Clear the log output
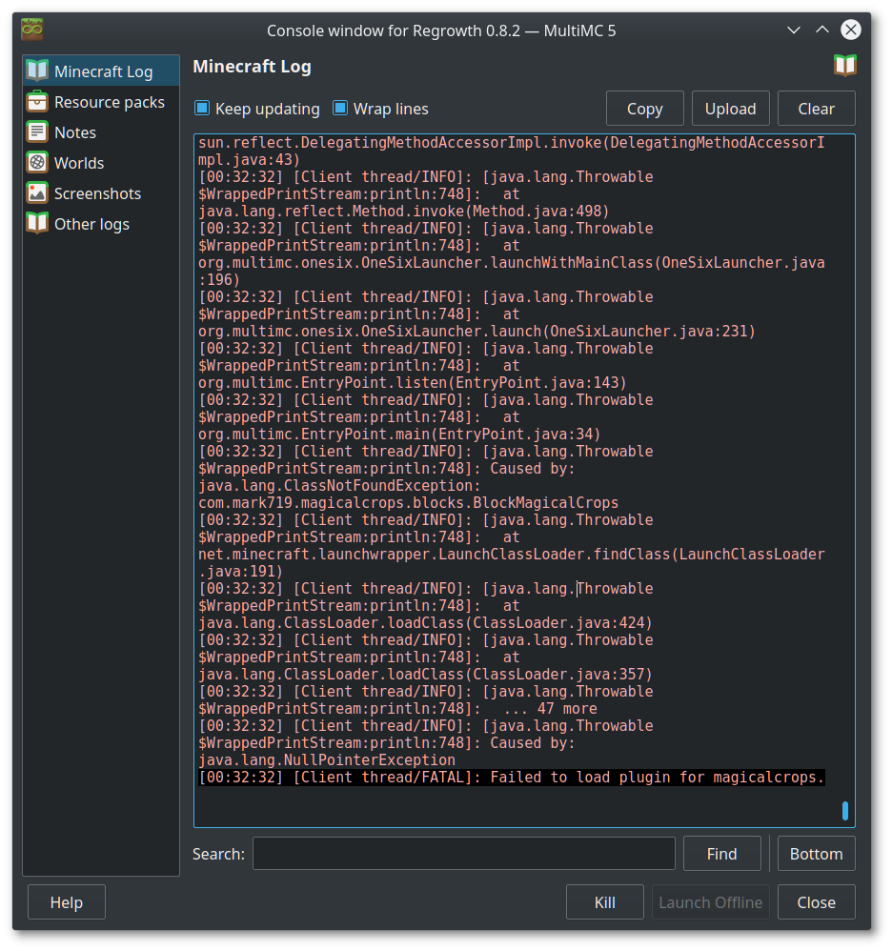Screen dimensions: 892x951 [x=816, y=109]
